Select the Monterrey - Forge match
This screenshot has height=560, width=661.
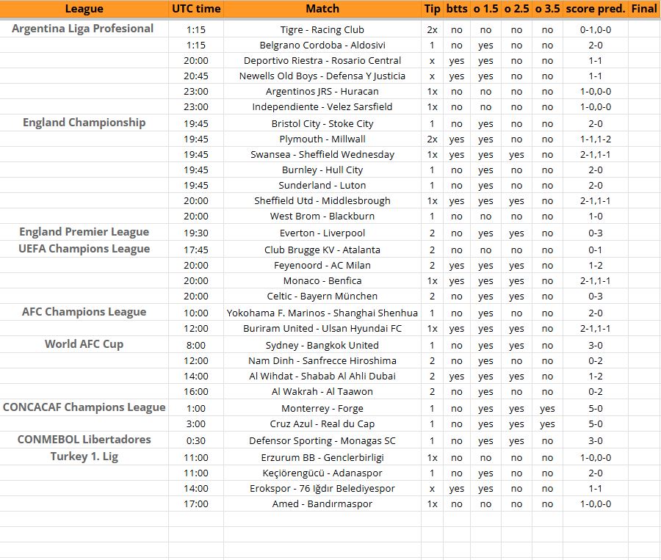pyautogui.click(x=322, y=409)
